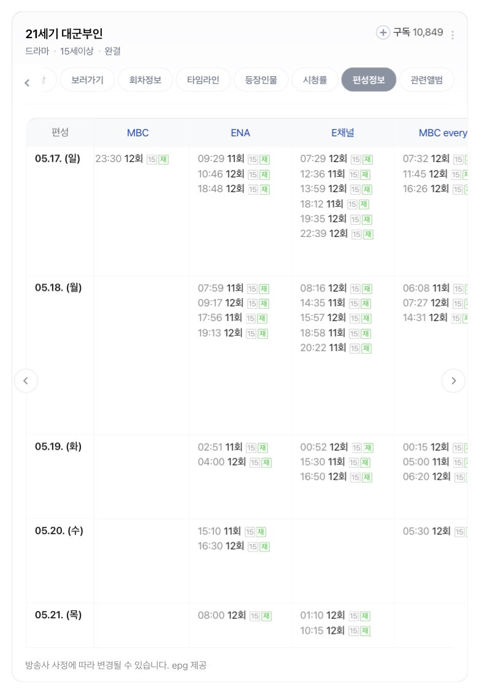Image resolution: width=481 pixels, height=692 pixels.
Task: Open the 관련앨범 tab
Action: [426, 80]
